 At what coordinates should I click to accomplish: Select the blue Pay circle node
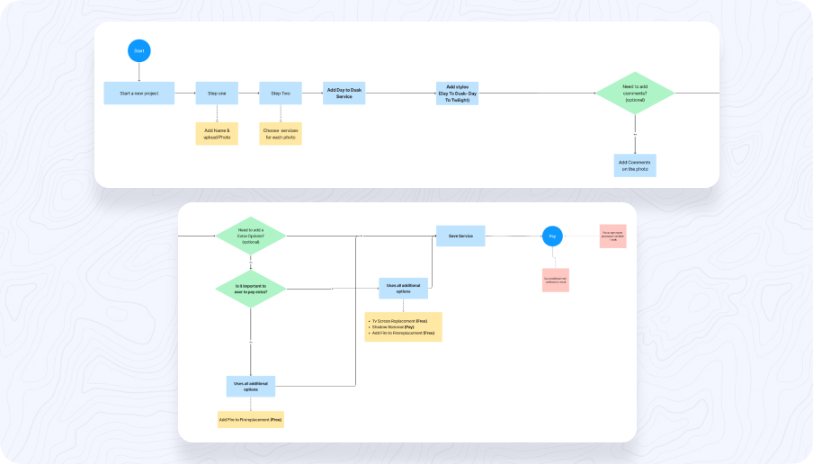click(x=552, y=236)
